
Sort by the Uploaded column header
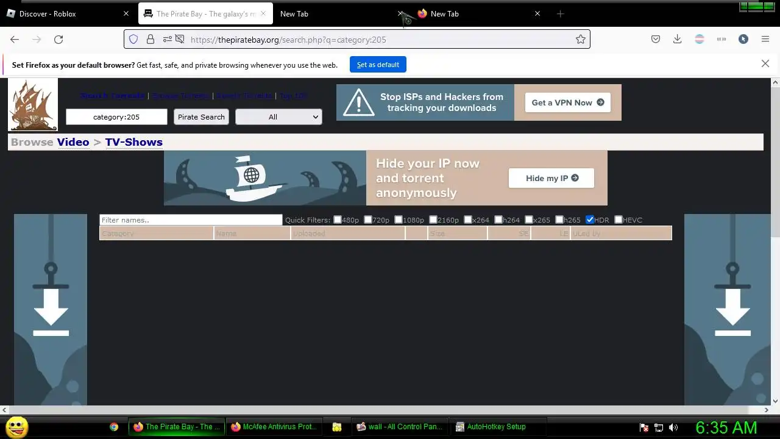pyautogui.click(x=347, y=233)
